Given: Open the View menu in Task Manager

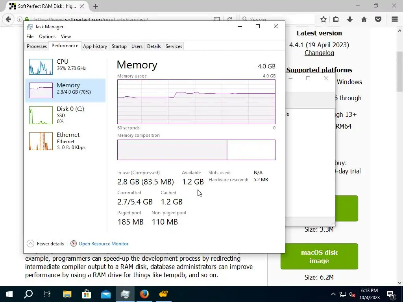Looking at the screenshot, I should (x=66, y=37).
